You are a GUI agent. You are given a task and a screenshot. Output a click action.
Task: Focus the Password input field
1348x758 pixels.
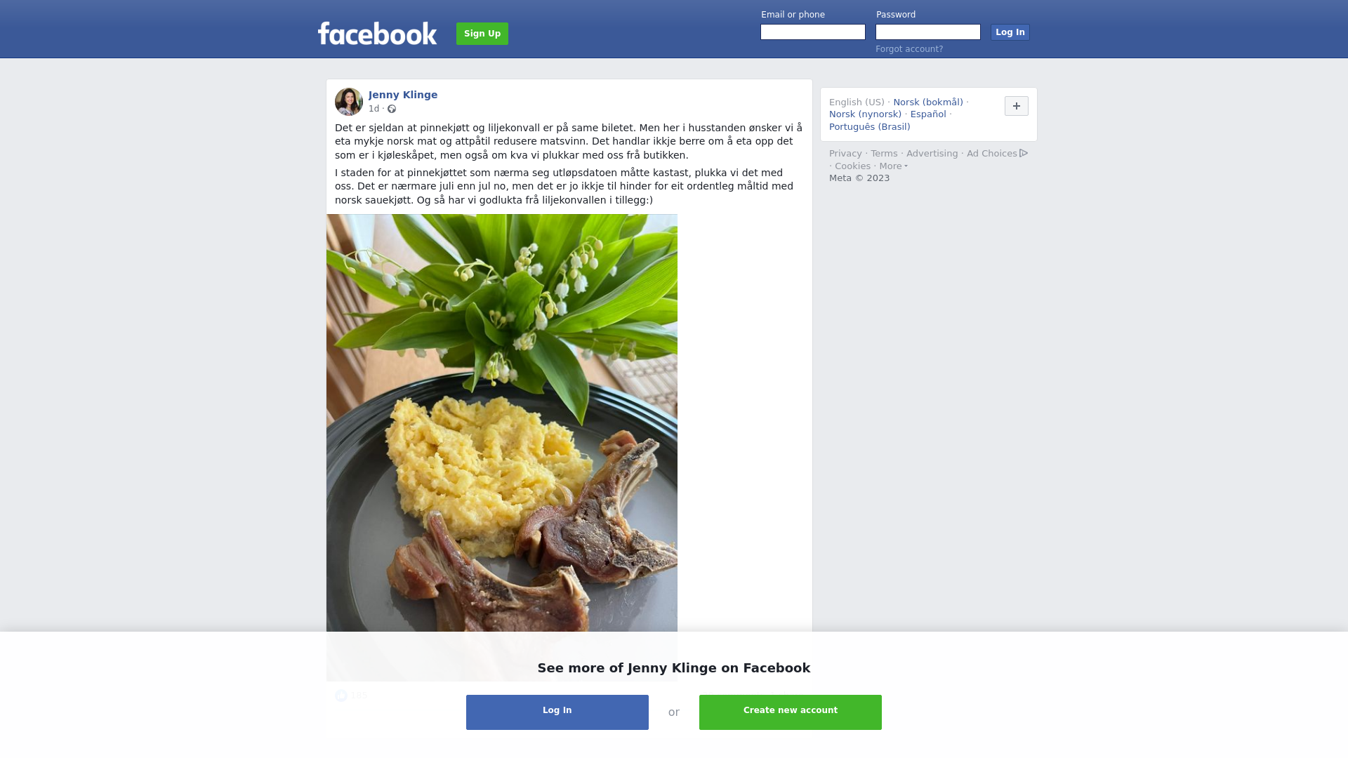point(928,32)
